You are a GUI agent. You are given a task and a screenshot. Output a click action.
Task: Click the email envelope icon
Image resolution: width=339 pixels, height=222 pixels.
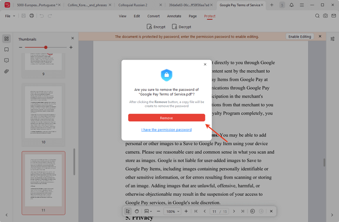click(334, 16)
